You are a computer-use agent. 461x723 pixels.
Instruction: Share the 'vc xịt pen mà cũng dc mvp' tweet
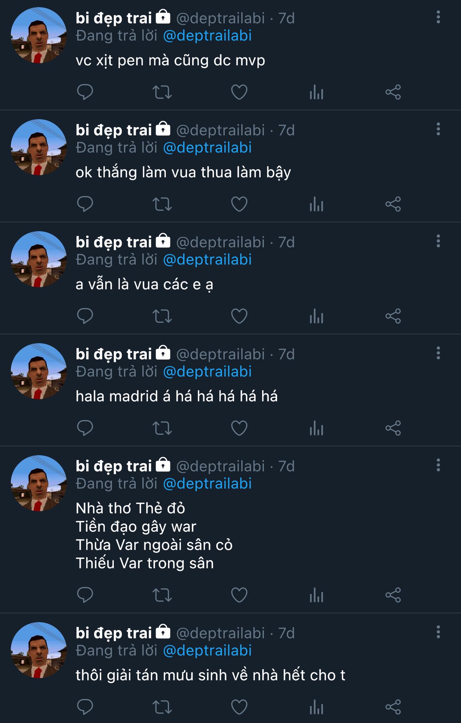pyautogui.click(x=393, y=92)
